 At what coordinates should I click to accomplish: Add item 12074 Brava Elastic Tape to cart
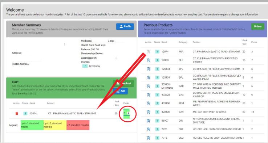click(149, 51)
